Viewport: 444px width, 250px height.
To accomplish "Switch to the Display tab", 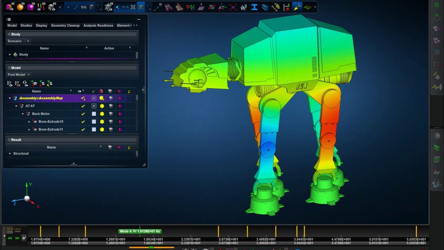I will point(42,25).
